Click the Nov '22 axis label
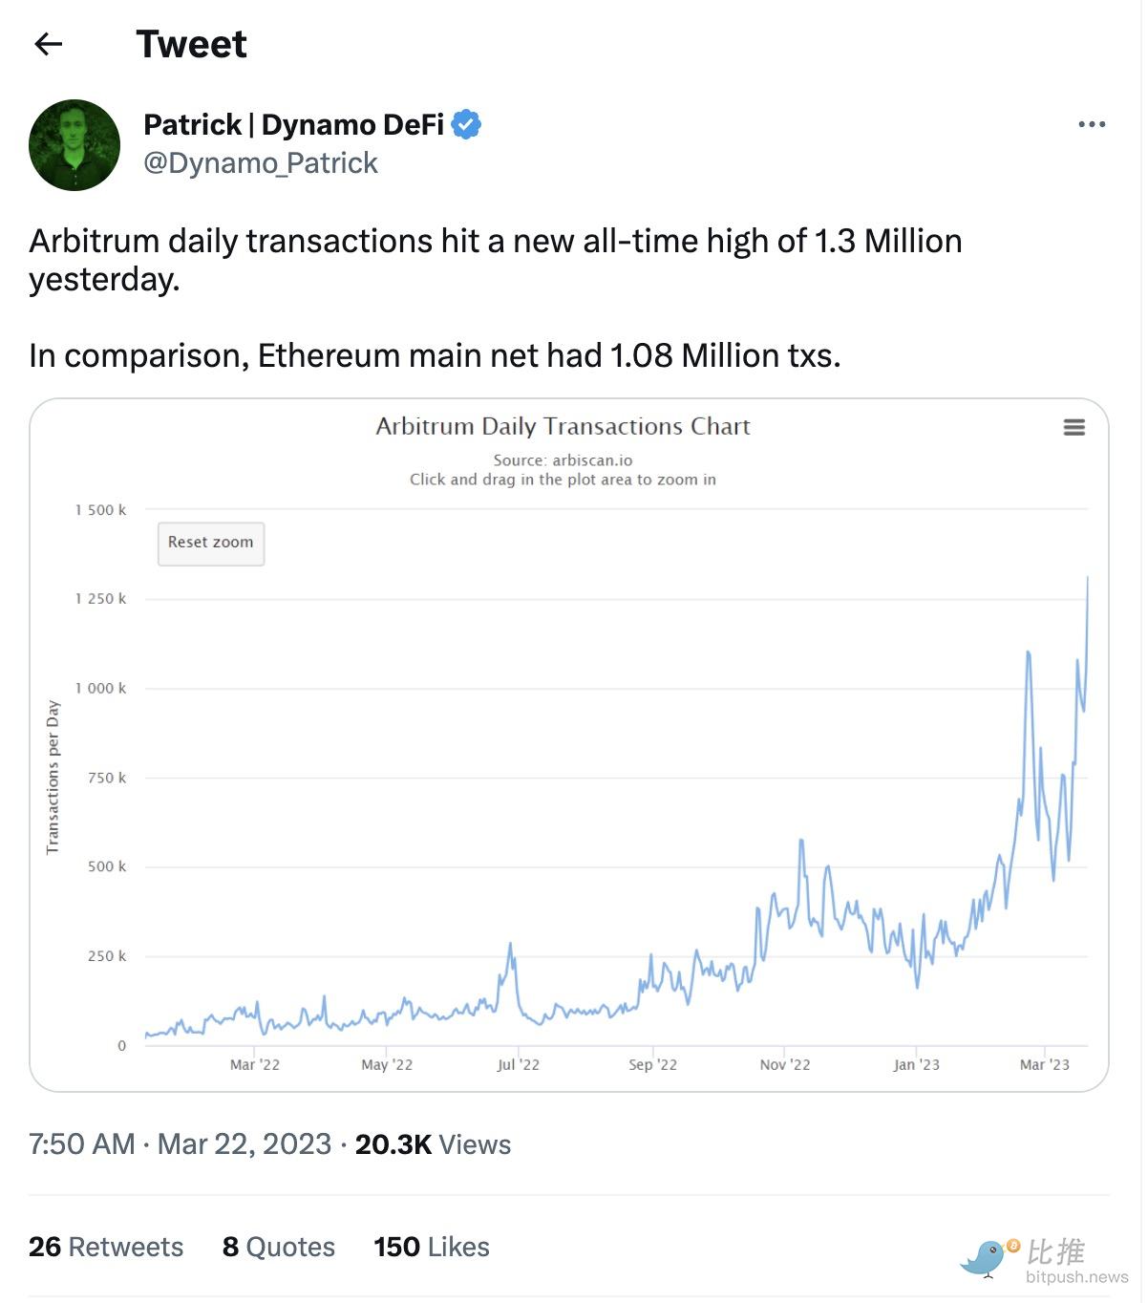This screenshot has width=1148, height=1303. (785, 1064)
